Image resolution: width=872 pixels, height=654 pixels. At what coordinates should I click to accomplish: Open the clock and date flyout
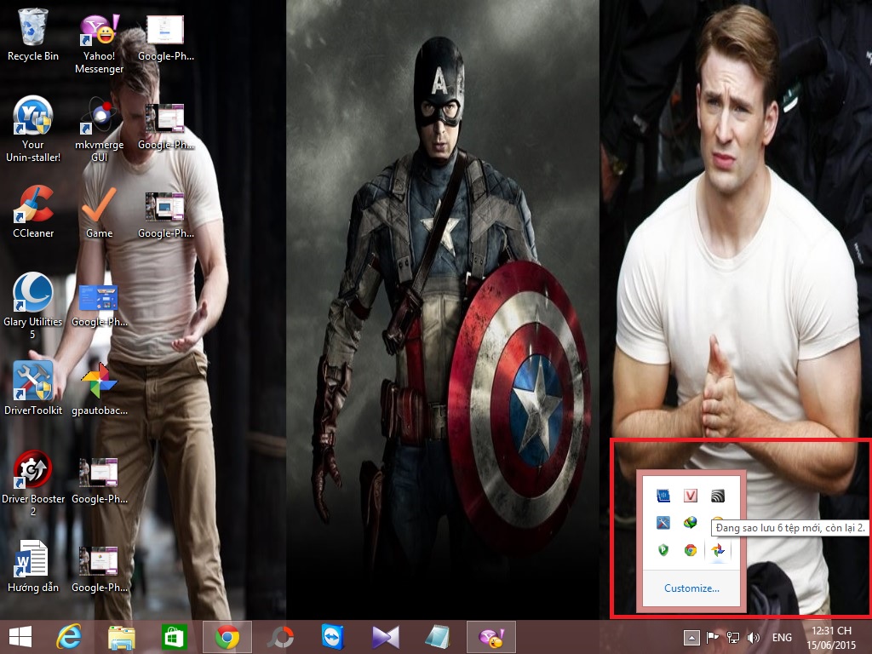point(833,637)
